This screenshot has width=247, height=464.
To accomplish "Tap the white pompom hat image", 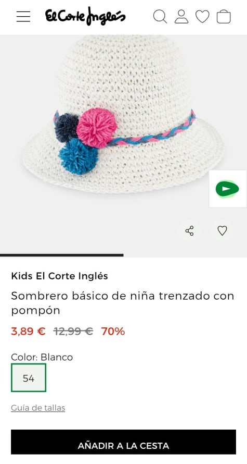I will (x=123, y=114).
